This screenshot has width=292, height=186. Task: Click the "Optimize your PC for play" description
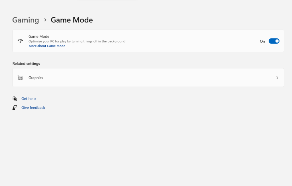[x=77, y=41]
